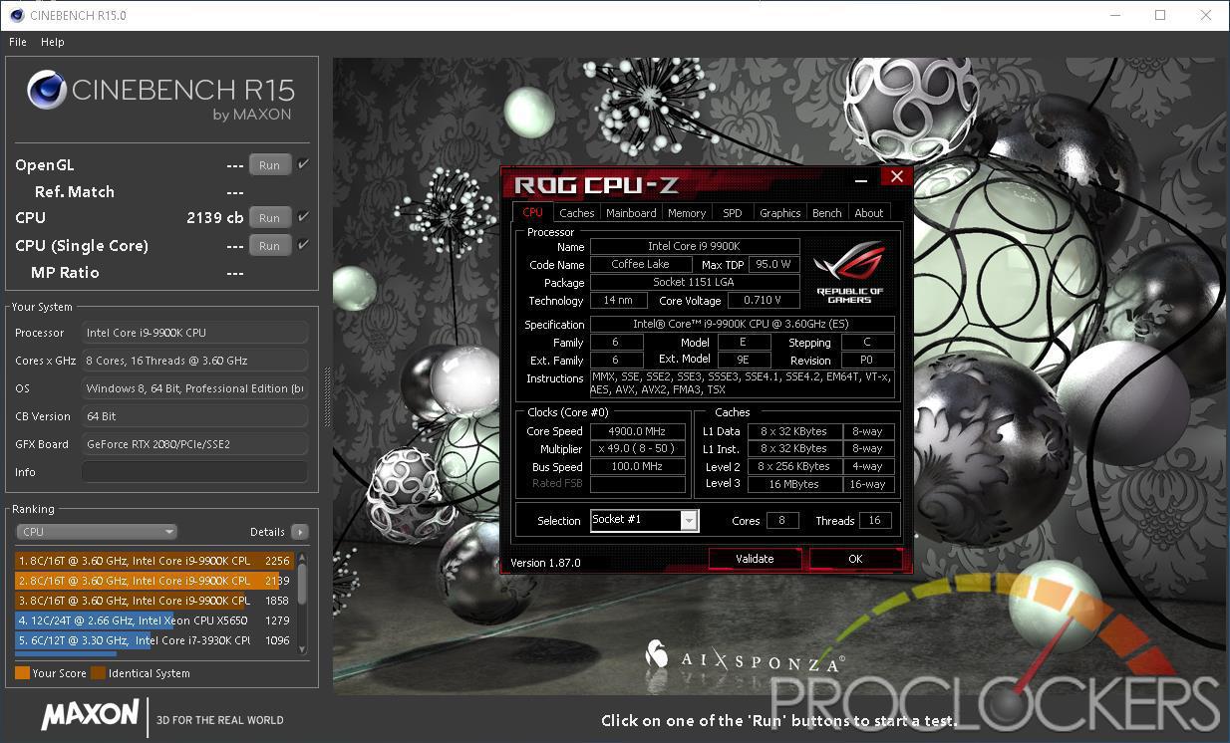Select the Core i7-3930K ranking row
This screenshot has height=743, width=1230.
pos(154,640)
